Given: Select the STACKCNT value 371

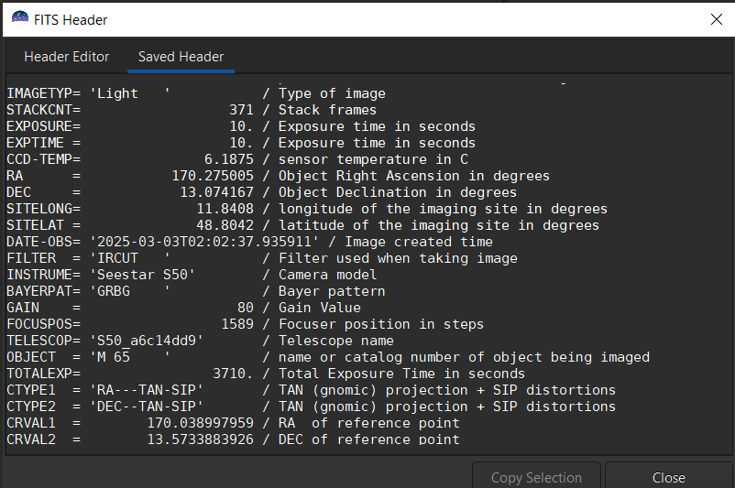Looking at the screenshot, I should [241, 110].
